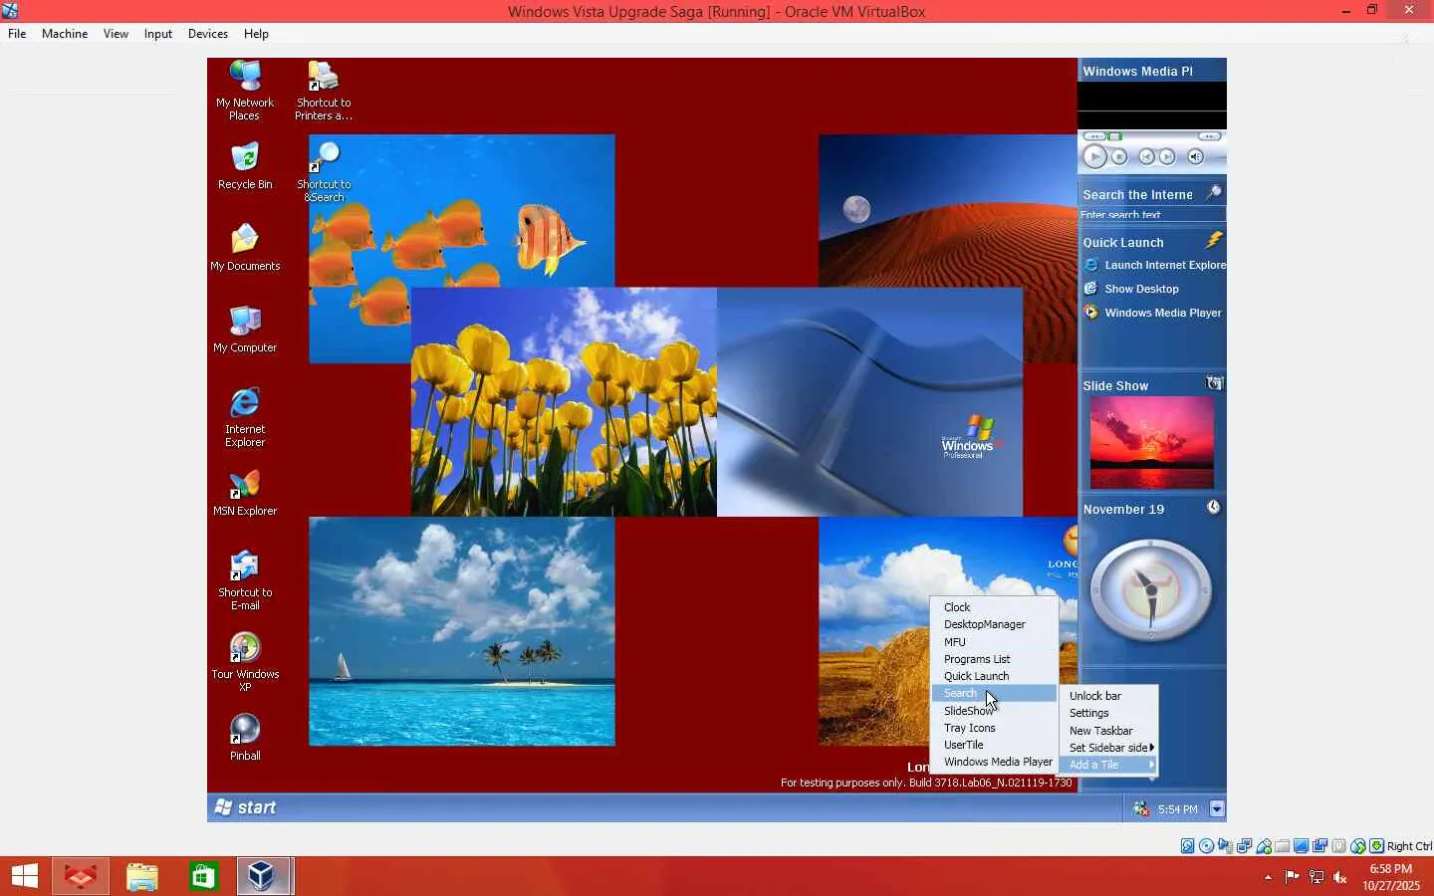Select the MSN Explorer desktop icon
This screenshot has height=896, width=1434.
(245, 493)
